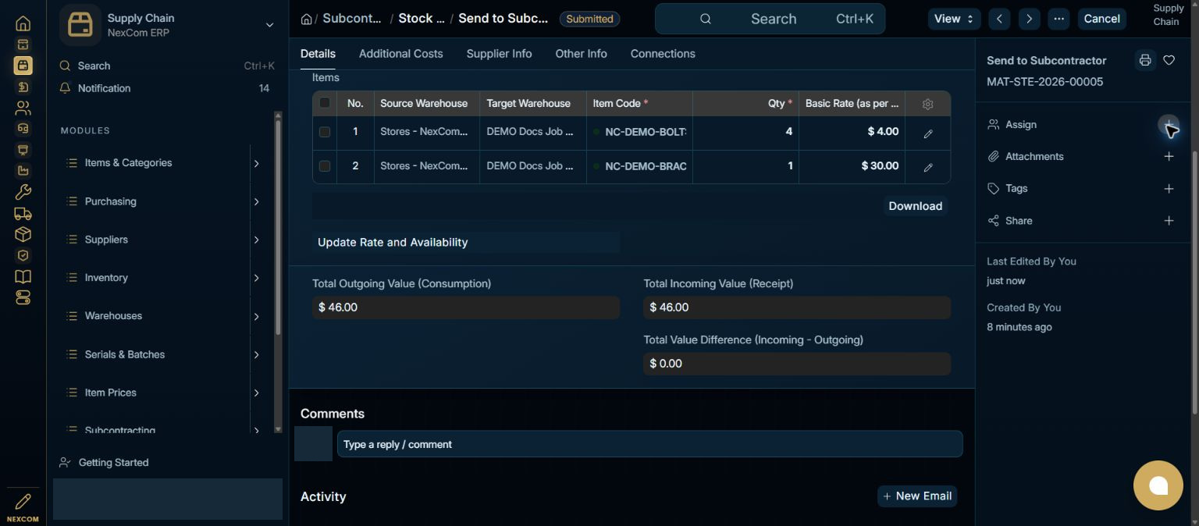Open the wrench maintenance module icon
Viewport: 1199px width, 526px height.
[x=23, y=192]
